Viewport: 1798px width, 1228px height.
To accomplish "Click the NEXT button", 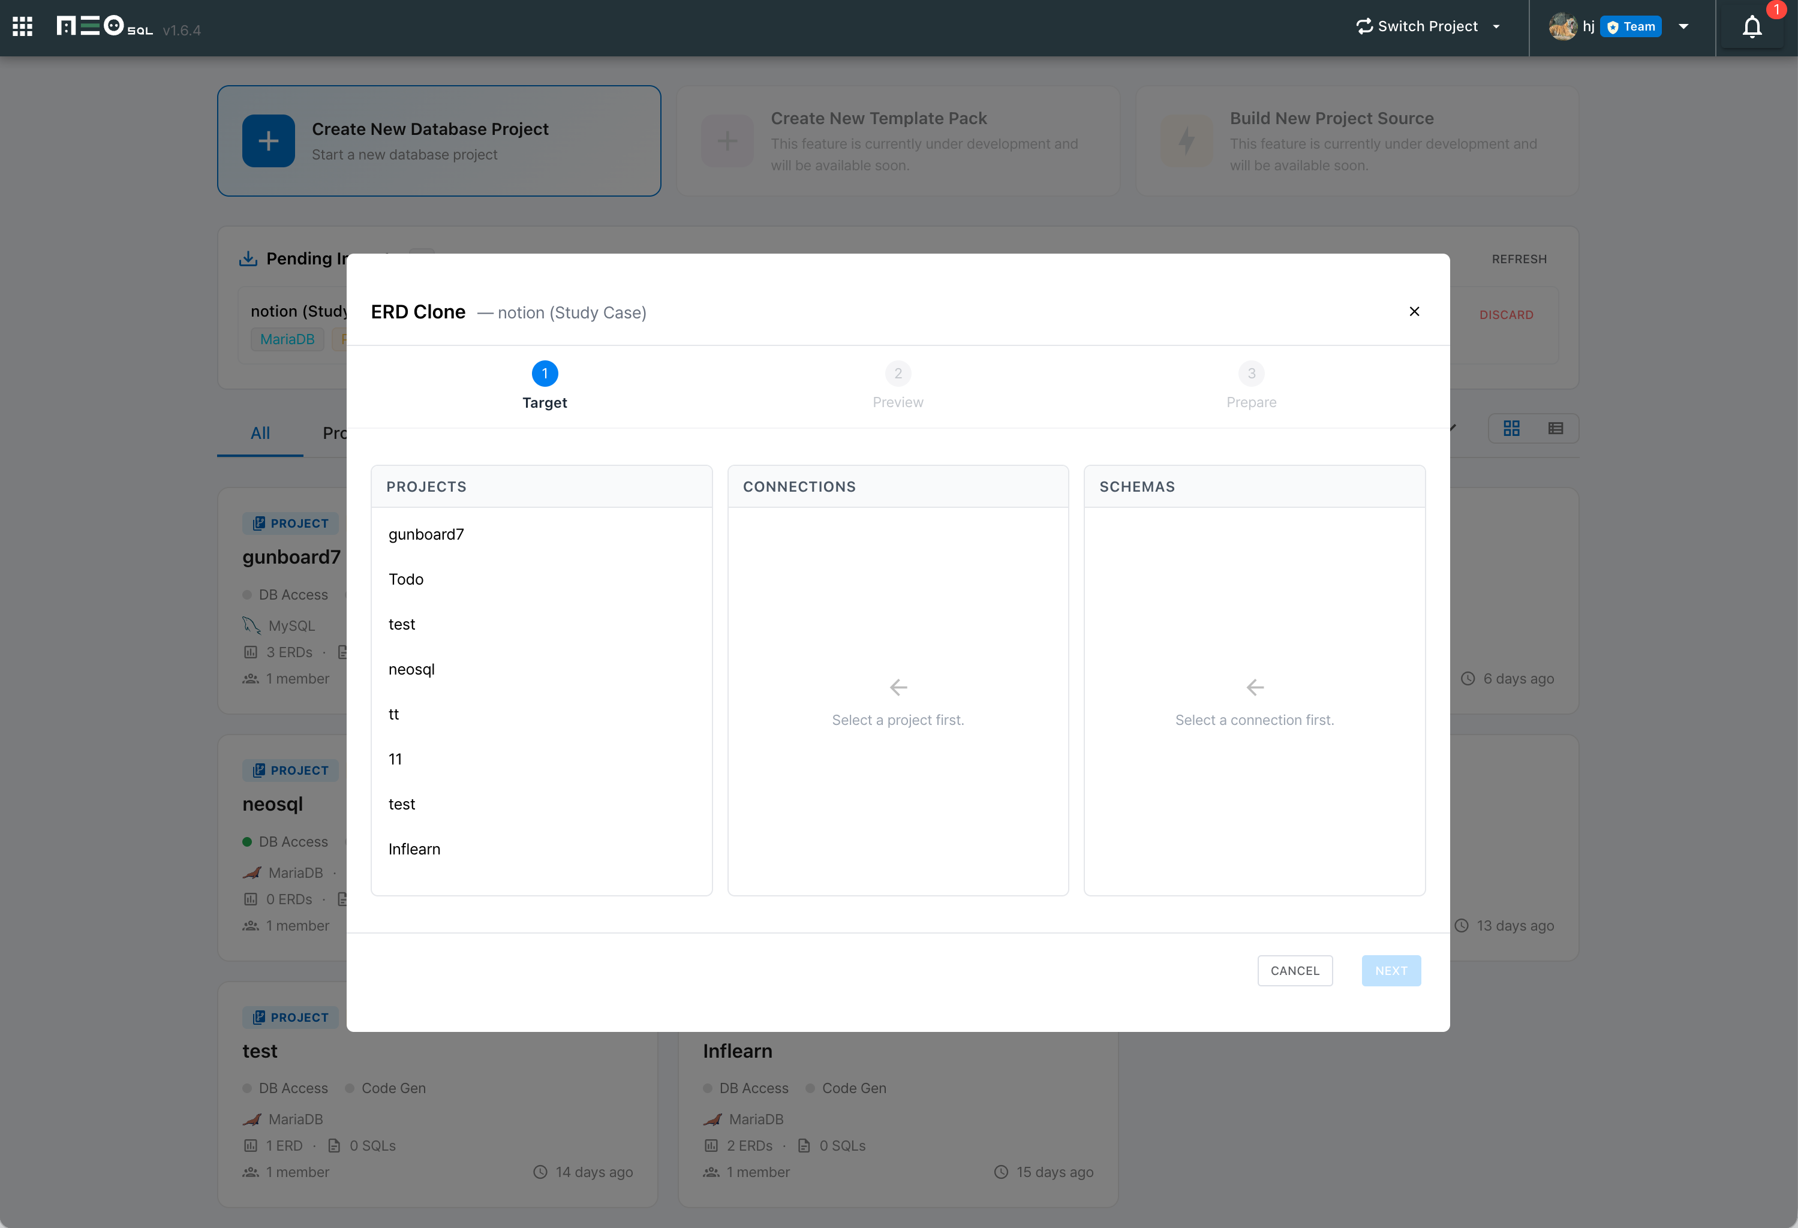I will (1390, 971).
